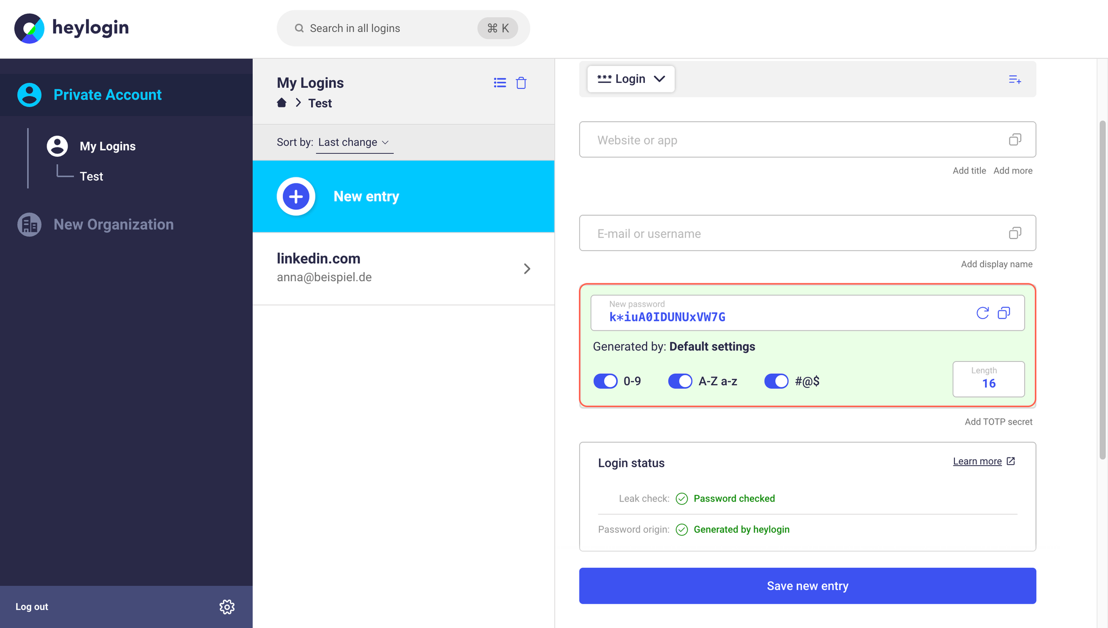Click the home breadcrumb icon
1108x628 pixels.
(281, 103)
